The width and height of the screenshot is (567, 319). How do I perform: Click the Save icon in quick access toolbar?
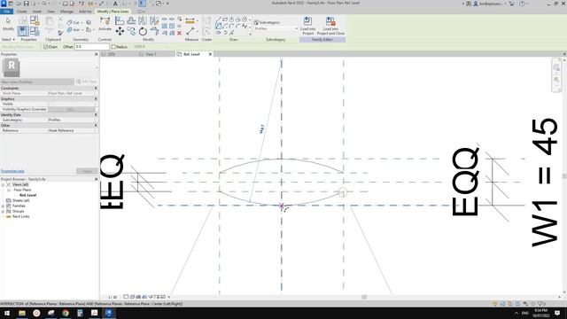(x=26, y=4)
